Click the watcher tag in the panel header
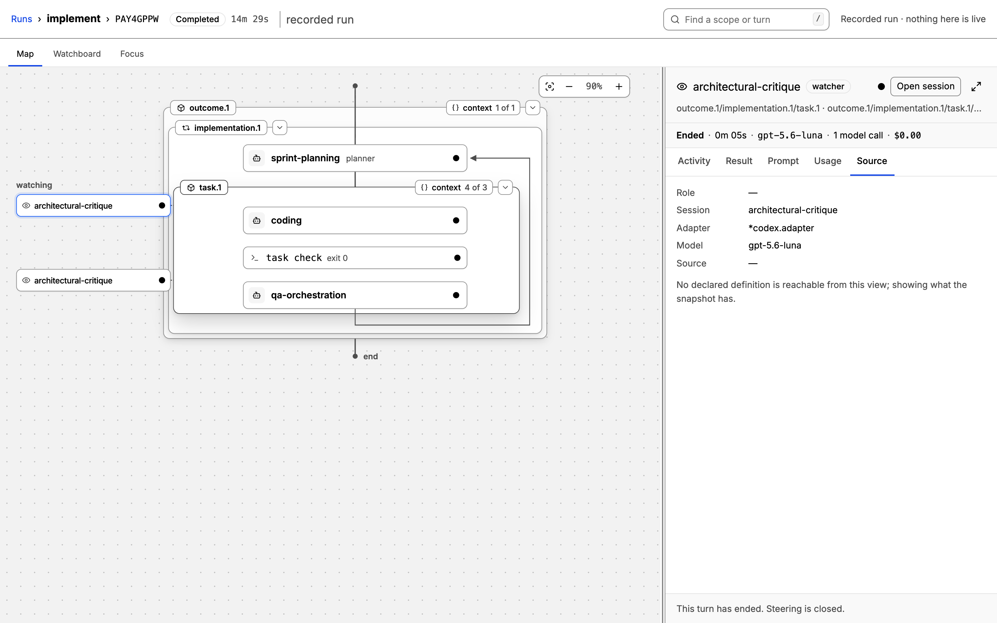This screenshot has width=997, height=623. 828,87
